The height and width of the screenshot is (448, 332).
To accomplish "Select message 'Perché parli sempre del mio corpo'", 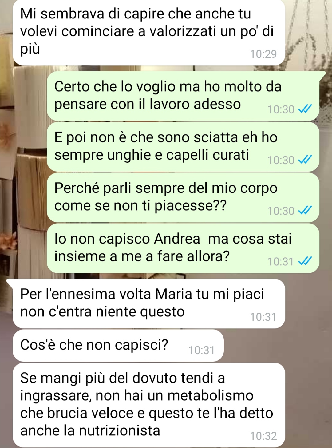I will coord(183,197).
